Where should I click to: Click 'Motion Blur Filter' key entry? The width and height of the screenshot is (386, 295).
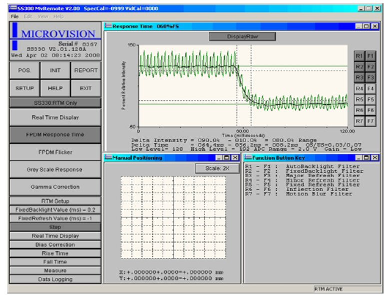pos(319,194)
